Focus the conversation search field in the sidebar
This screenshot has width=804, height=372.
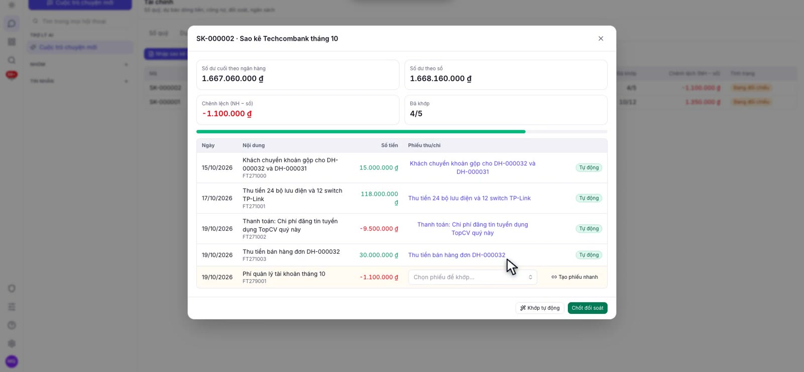click(80, 21)
